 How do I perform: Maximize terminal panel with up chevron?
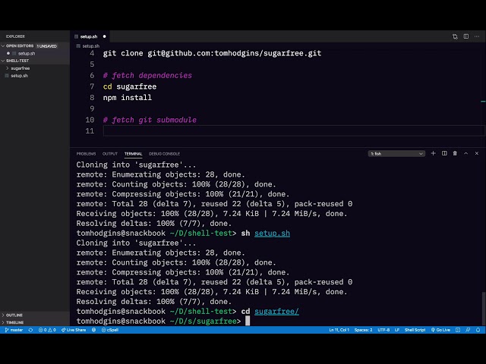point(465,153)
